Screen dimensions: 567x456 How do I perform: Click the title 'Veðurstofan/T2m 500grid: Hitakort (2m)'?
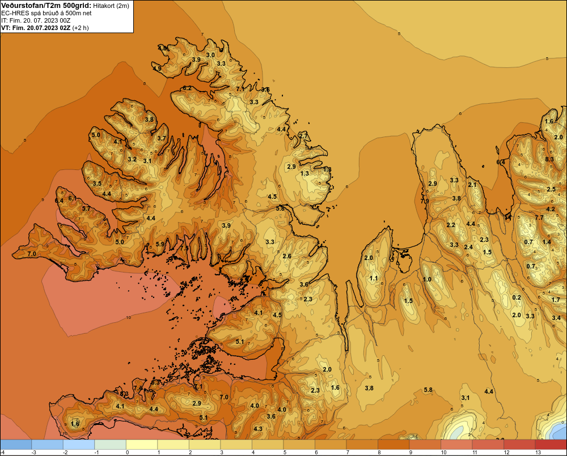65,6
